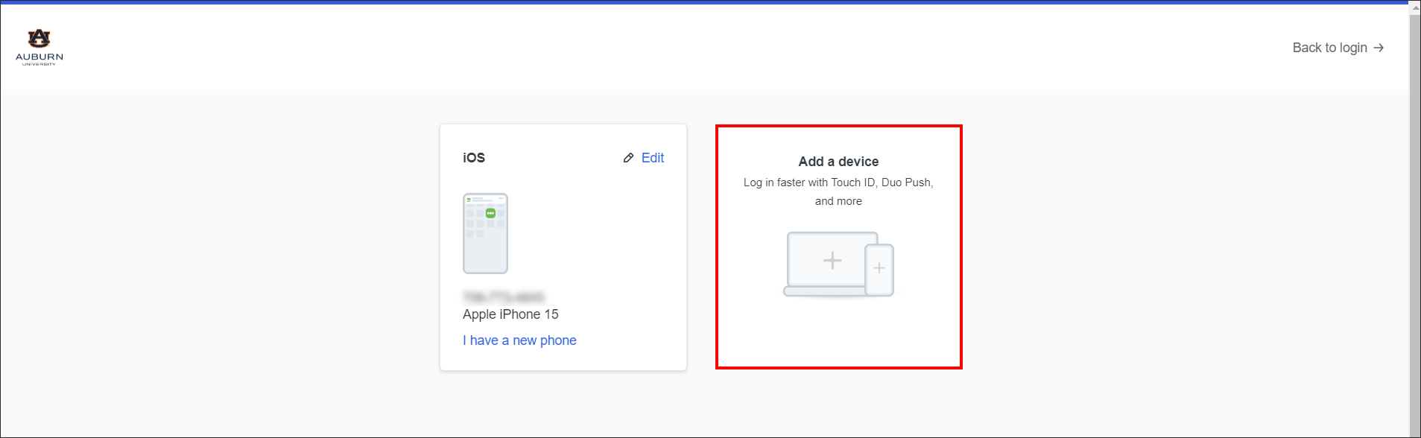Click the Log in faster description text
Image resolution: width=1421 pixels, height=438 pixels.
point(838,191)
